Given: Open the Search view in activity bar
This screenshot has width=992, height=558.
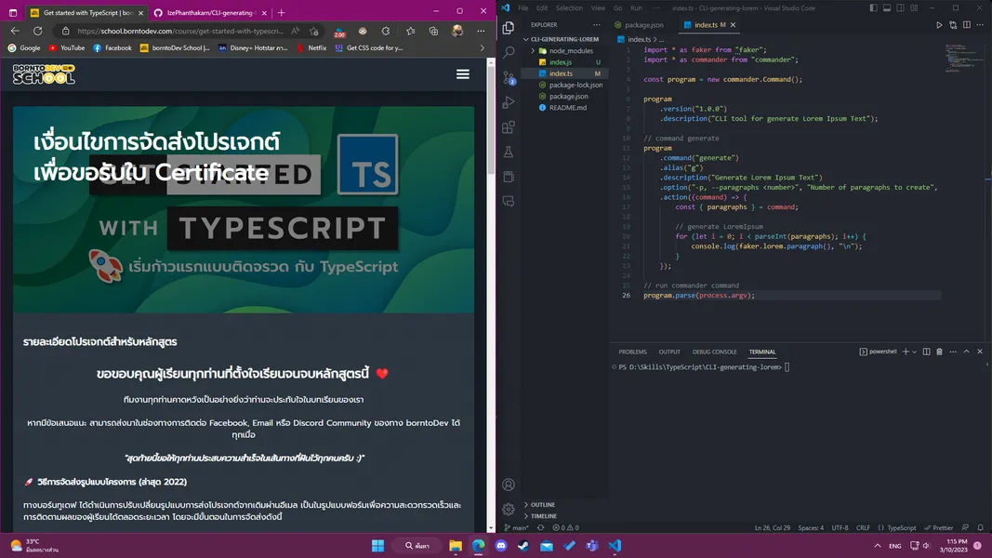Looking at the screenshot, I should click(509, 53).
